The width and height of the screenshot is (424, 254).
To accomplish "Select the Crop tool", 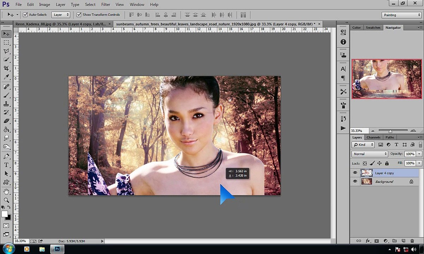I will click(x=6, y=68).
